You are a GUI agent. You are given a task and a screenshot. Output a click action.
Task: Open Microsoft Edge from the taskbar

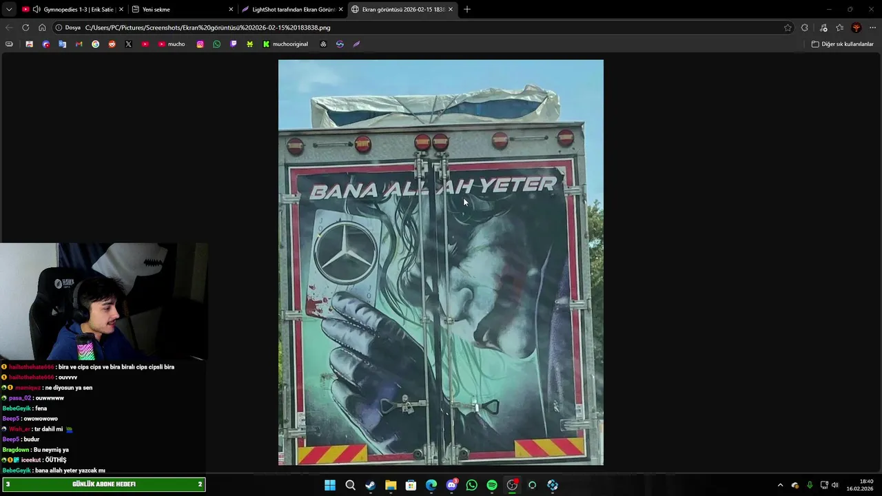click(x=431, y=485)
